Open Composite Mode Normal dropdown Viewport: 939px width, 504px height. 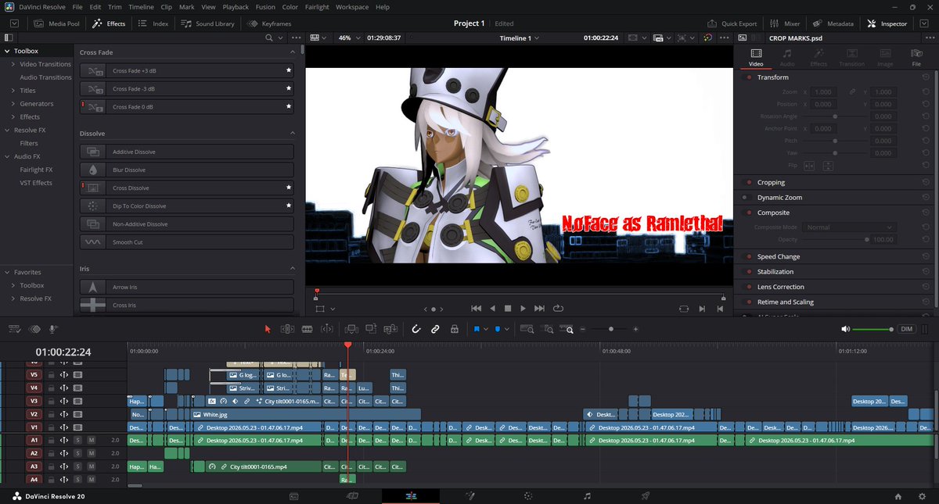[848, 227]
